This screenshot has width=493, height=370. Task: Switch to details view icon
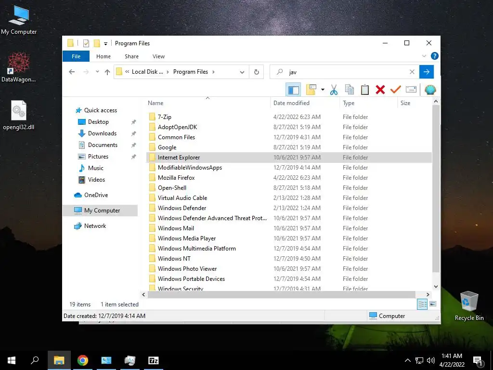coord(422,304)
